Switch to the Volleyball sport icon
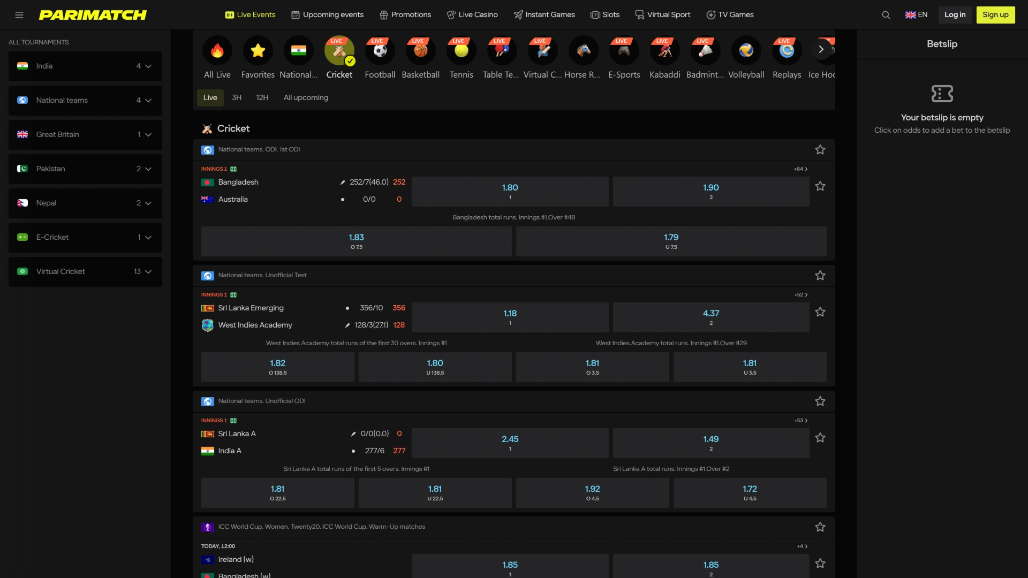 (746, 50)
